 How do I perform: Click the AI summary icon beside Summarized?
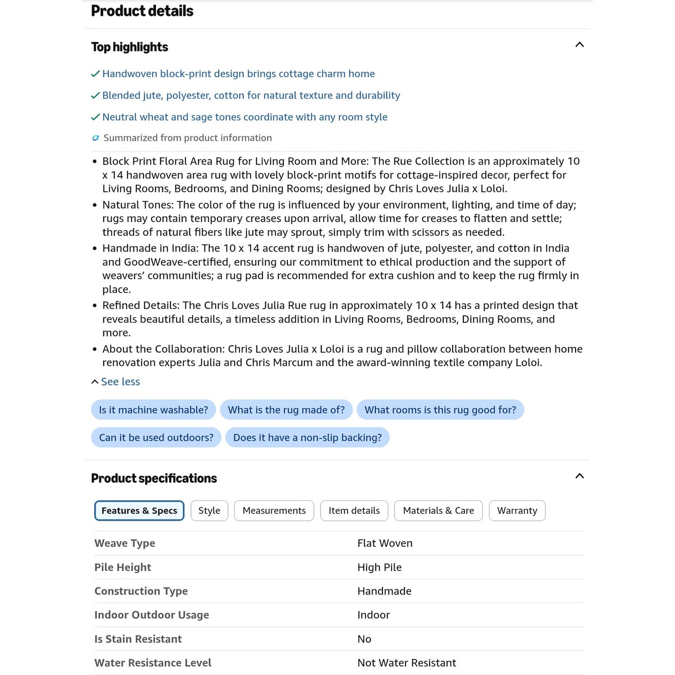pyautogui.click(x=96, y=138)
